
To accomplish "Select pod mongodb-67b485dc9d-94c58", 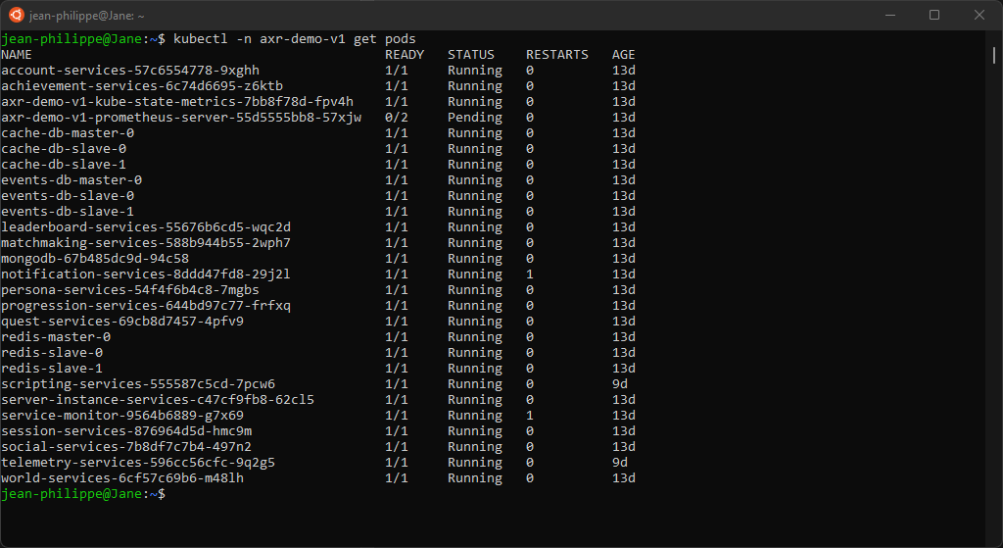I will point(95,259).
